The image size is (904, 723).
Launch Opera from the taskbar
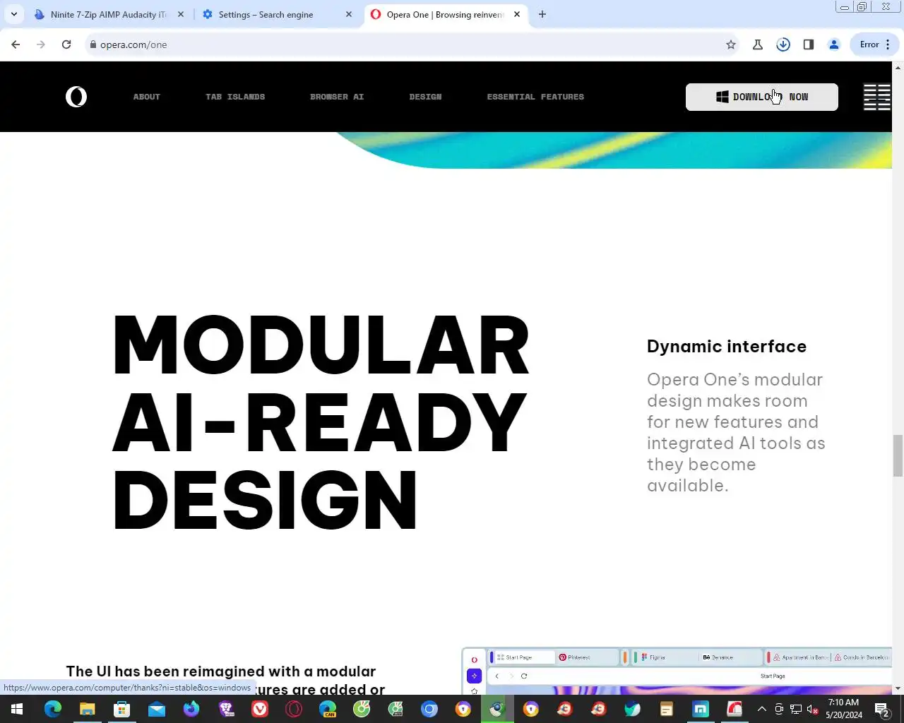tap(294, 709)
